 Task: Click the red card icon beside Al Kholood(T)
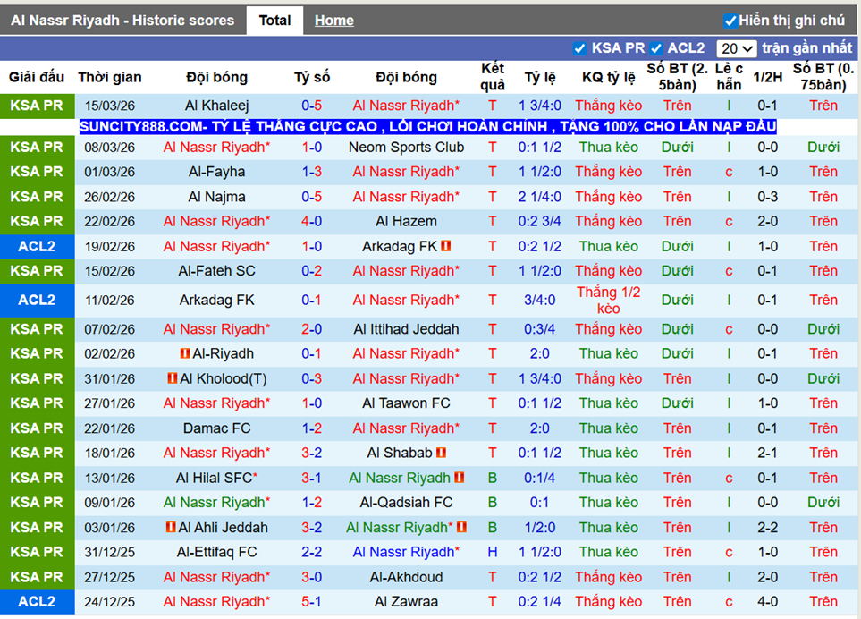(172, 377)
